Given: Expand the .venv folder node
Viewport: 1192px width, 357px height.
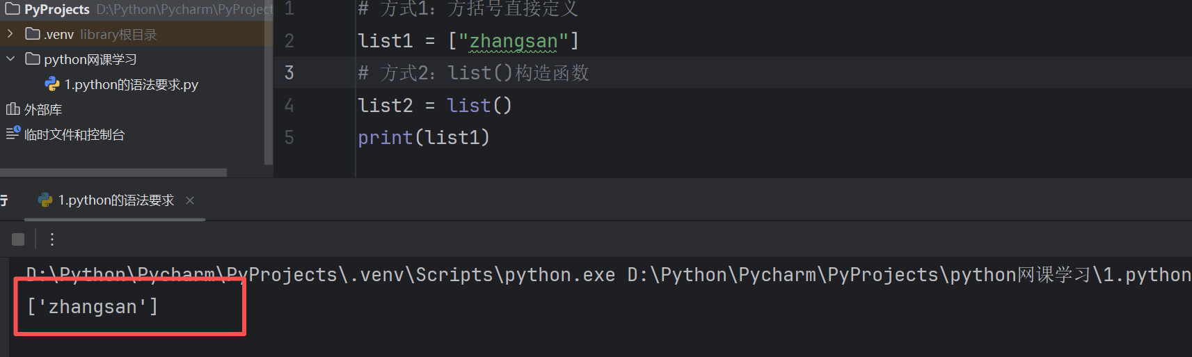Looking at the screenshot, I should [10, 33].
